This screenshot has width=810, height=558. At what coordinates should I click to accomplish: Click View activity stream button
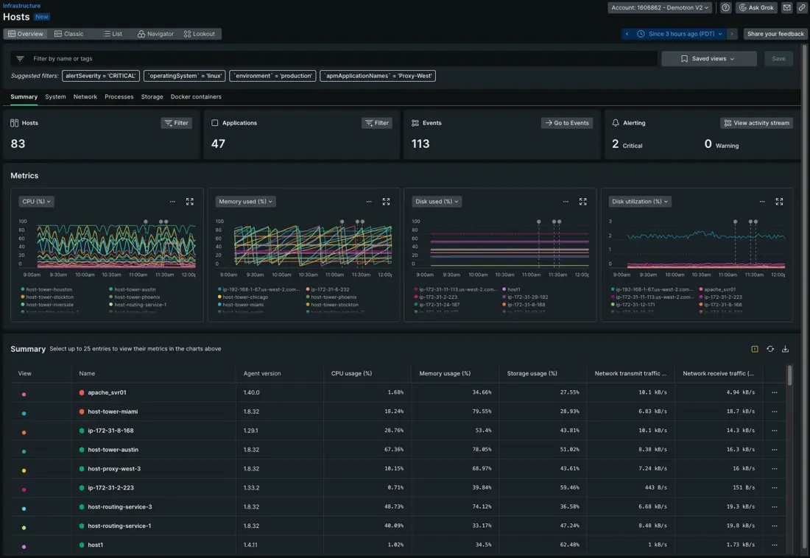click(x=756, y=123)
